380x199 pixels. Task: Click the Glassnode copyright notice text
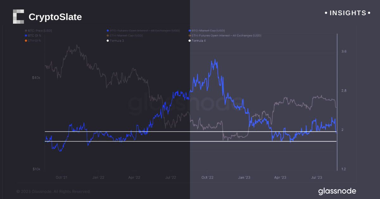(54, 191)
